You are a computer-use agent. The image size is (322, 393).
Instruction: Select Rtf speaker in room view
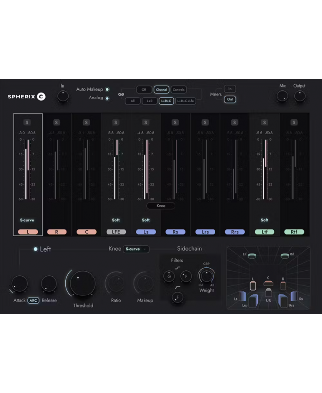(285, 256)
